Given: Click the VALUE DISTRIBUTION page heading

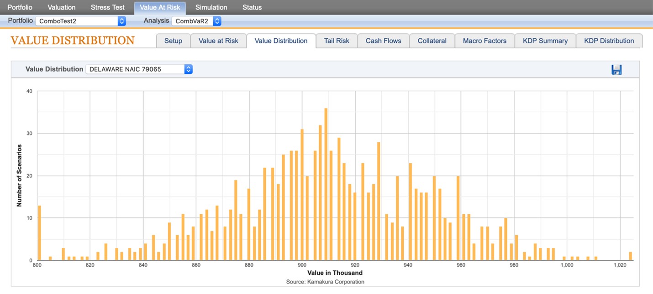Looking at the screenshot, I should (x=73, y=41).
